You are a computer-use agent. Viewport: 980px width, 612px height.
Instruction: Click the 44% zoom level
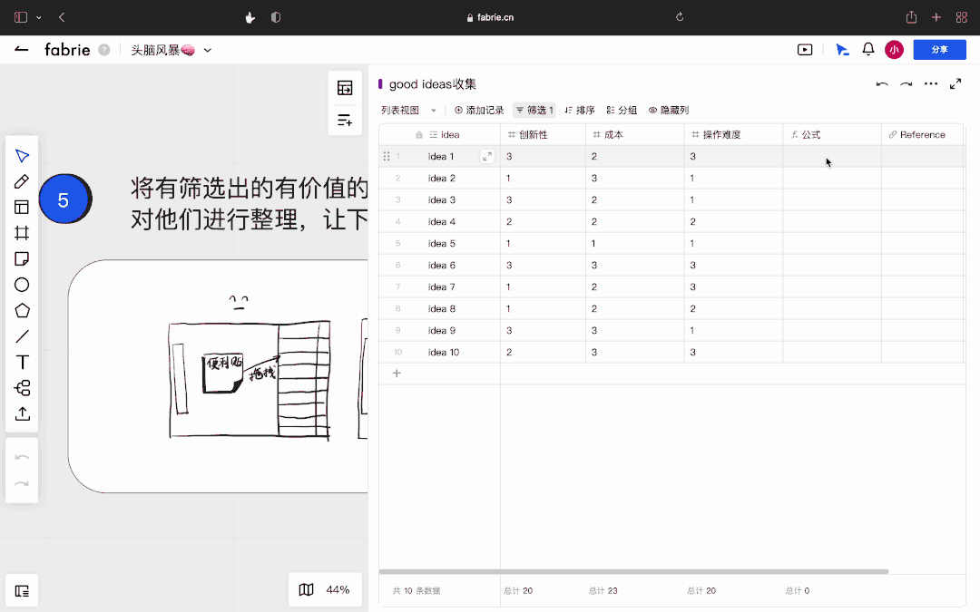[x=338, y=589]
